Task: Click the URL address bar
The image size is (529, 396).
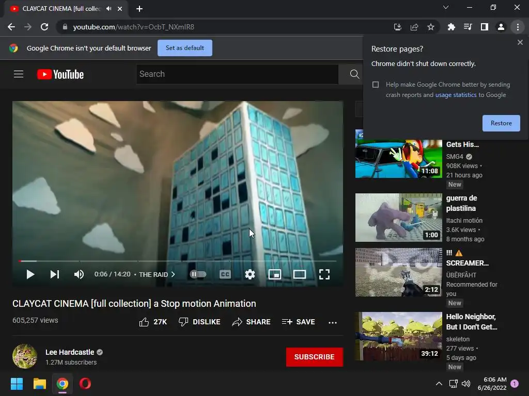Action: click(x=223, y=27)
